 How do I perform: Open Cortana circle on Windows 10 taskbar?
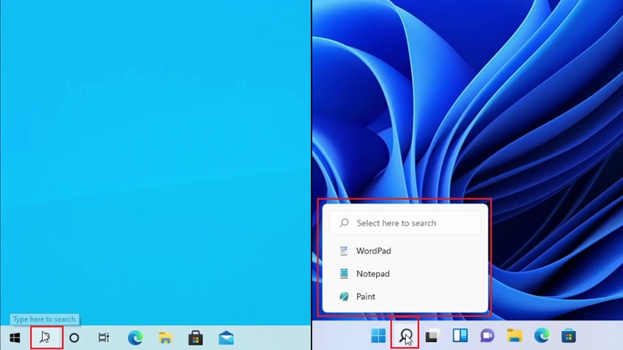(74, 338)
